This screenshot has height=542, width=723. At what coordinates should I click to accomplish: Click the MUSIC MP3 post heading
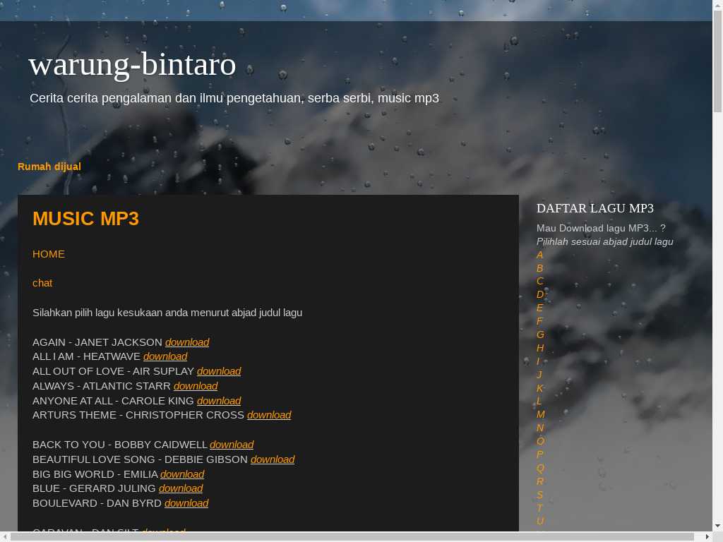click(85, 219)
